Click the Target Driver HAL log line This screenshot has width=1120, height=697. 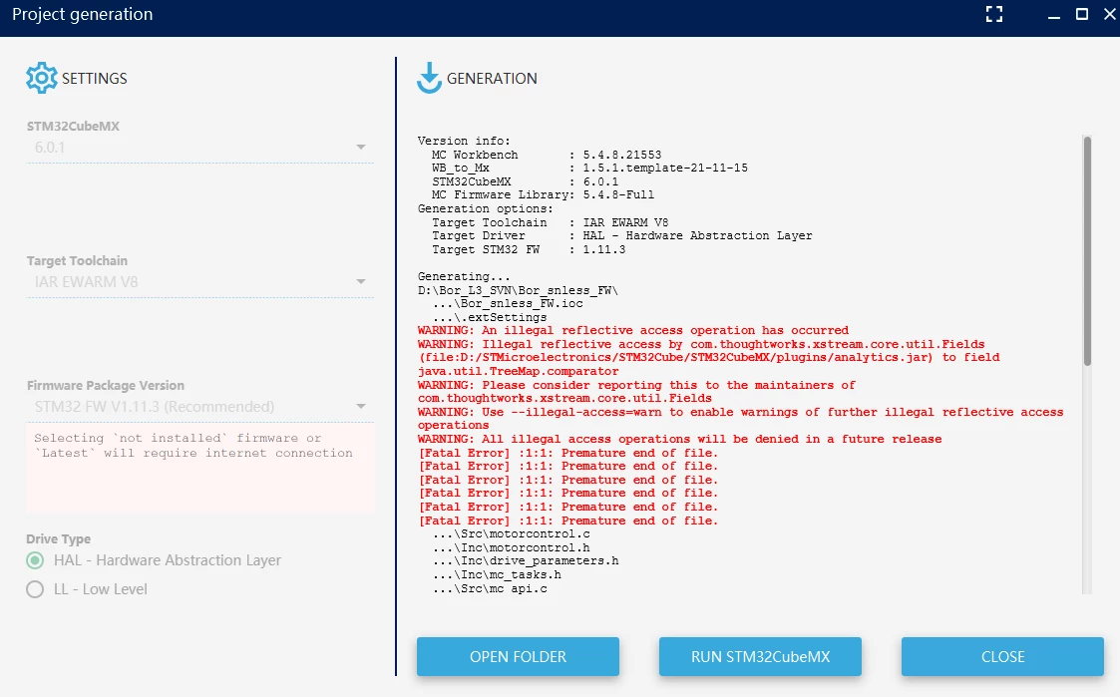pyautogui.click(x=621, y=235)
